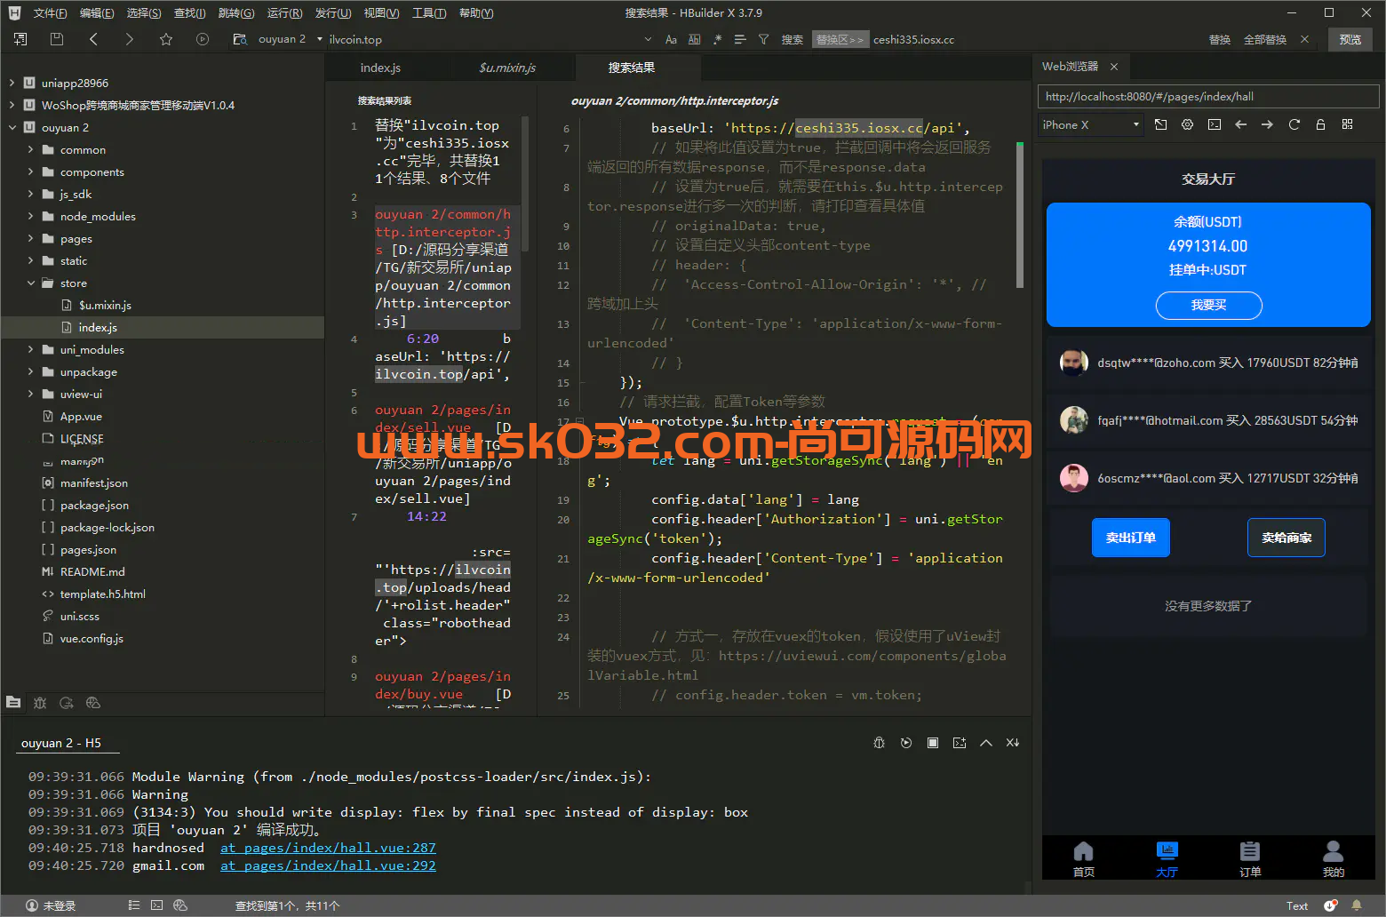Toggle the browser lock icon

[x=1321, y=124]
